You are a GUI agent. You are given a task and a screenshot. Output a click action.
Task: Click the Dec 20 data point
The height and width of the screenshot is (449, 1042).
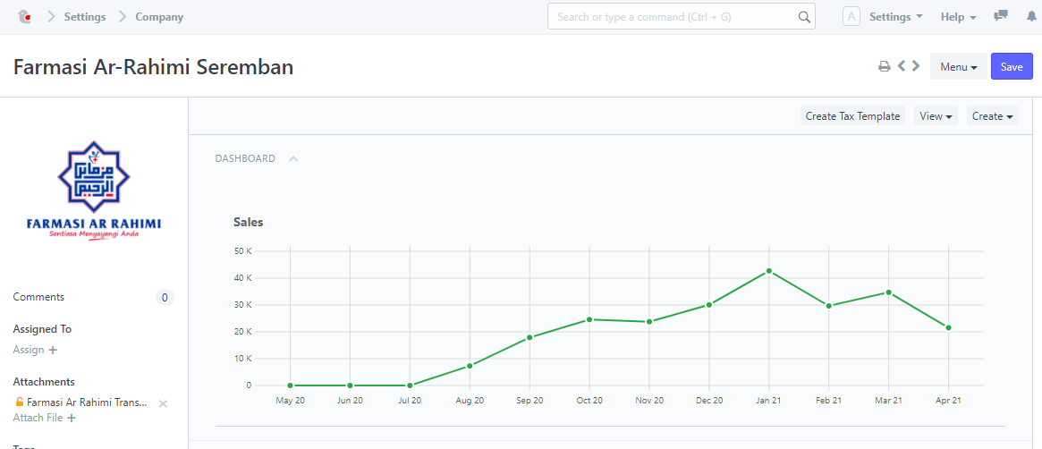point(709,305)
